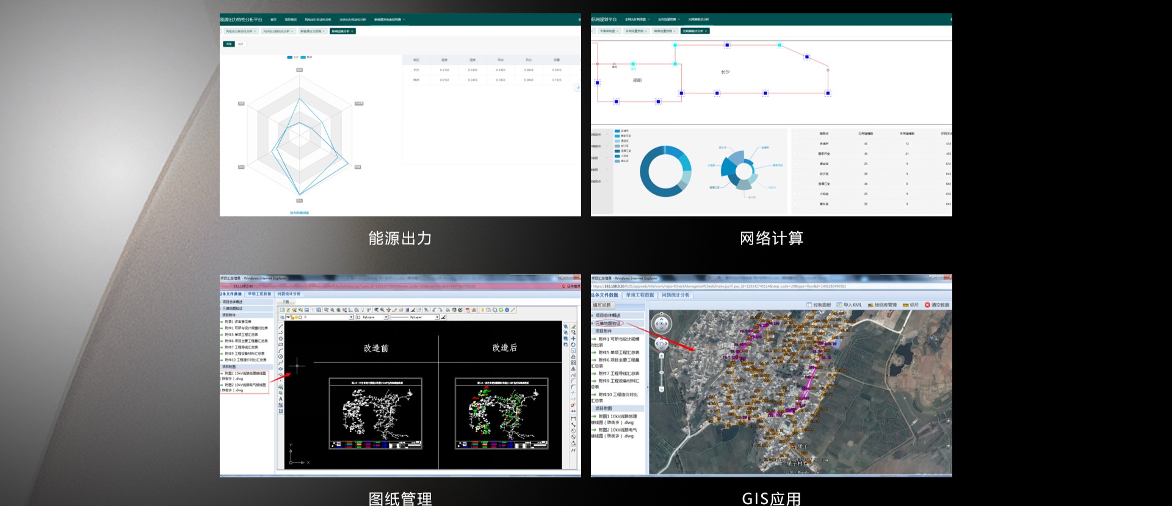Click the New drawing icon in CAD toolbar
This screenshot has height=506, width=1172.
click(282, 310)
